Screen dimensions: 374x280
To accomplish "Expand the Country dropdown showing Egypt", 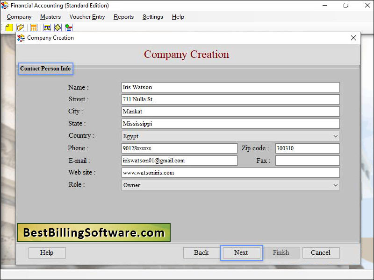I will click(335, 136).
